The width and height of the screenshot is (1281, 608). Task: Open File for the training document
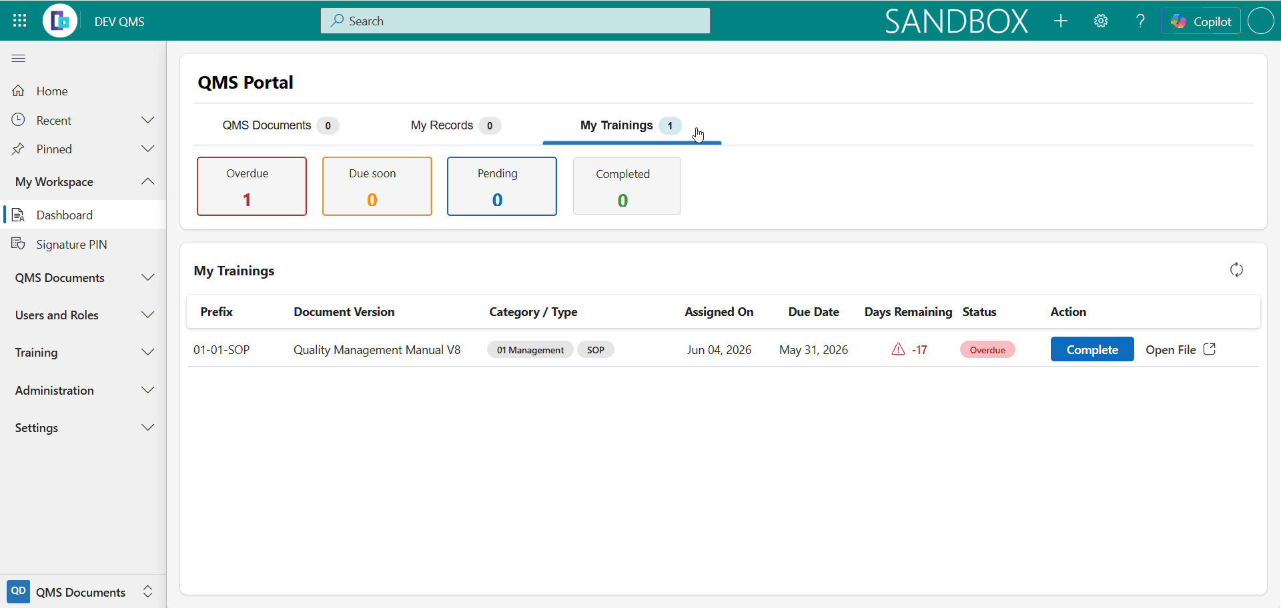[1181, 349]
